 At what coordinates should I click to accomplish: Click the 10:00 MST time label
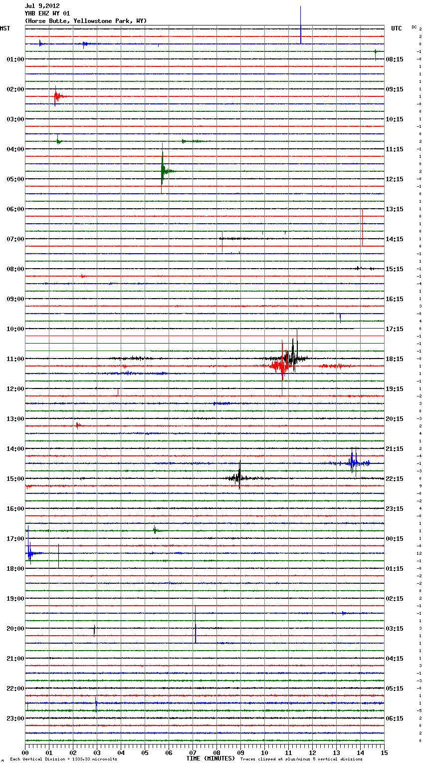[15, 329]
